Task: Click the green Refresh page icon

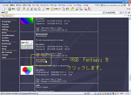Action: point(31,9)
